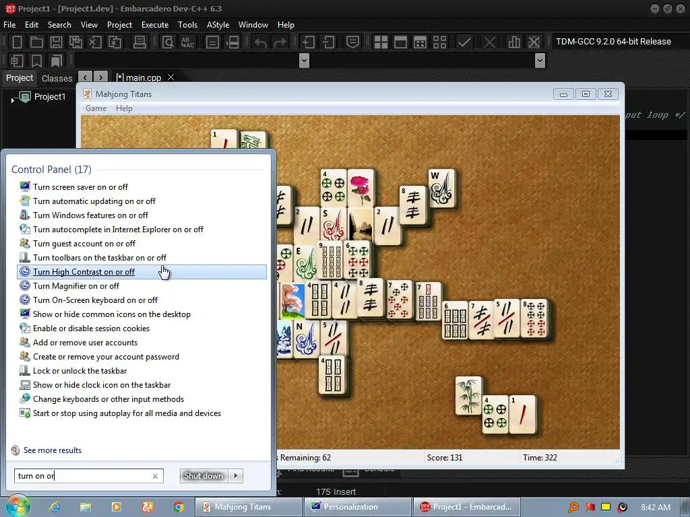Click the Toggle Comment speech-bubble icon
The width and height of the screenshot is (690, 517).
click(352, 42)
